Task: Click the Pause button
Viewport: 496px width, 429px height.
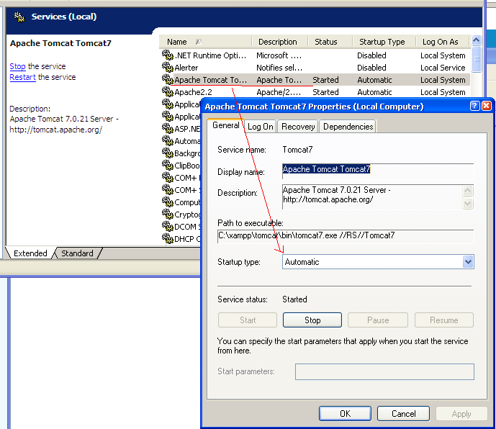Action: click(378, 320)
